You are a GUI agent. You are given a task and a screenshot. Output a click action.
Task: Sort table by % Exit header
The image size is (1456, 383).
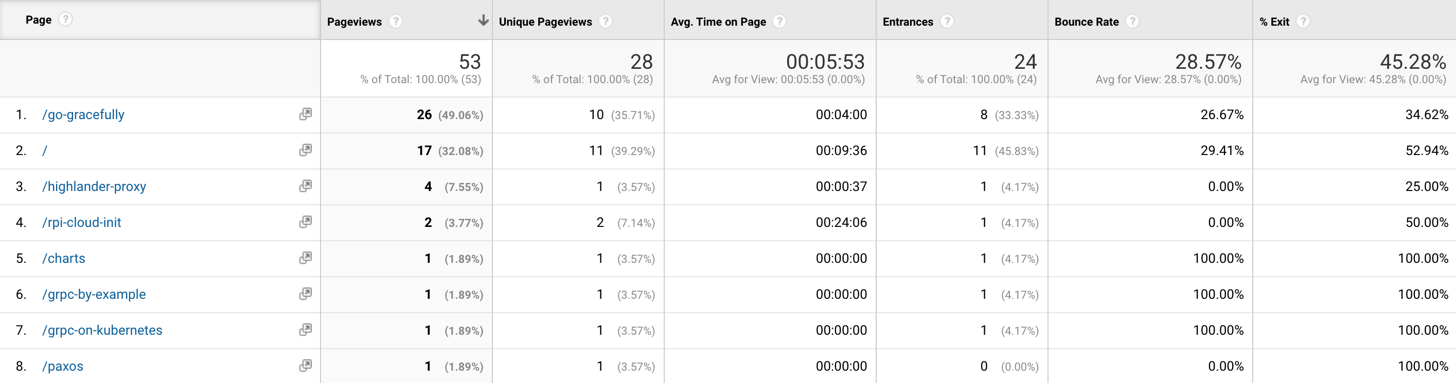1274,22
